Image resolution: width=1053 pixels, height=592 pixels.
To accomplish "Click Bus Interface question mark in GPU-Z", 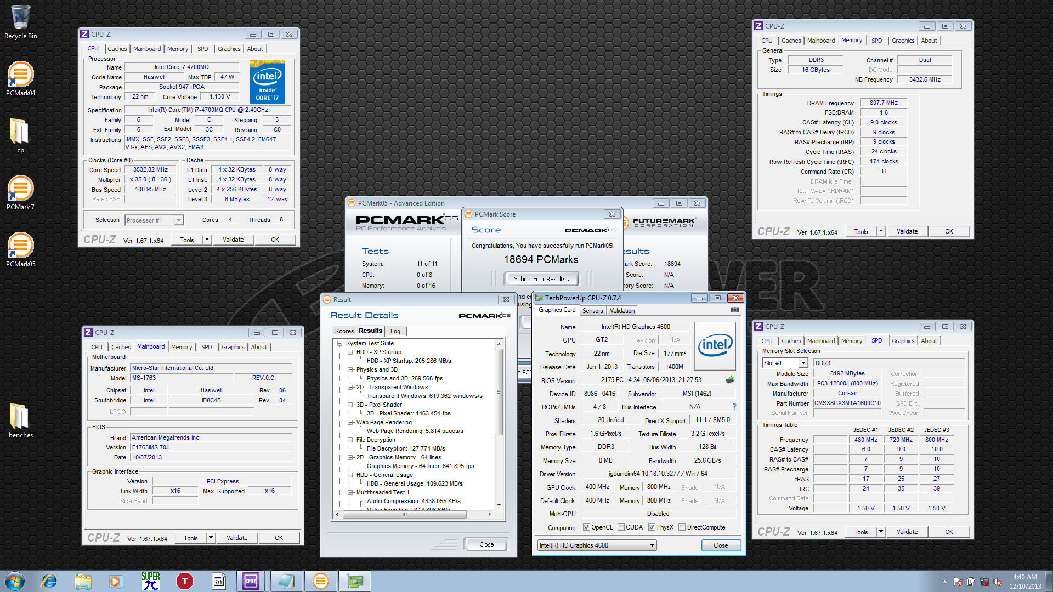I will coord(734,407).
